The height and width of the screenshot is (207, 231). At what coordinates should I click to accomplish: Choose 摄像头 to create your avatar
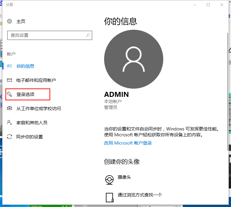124,177
